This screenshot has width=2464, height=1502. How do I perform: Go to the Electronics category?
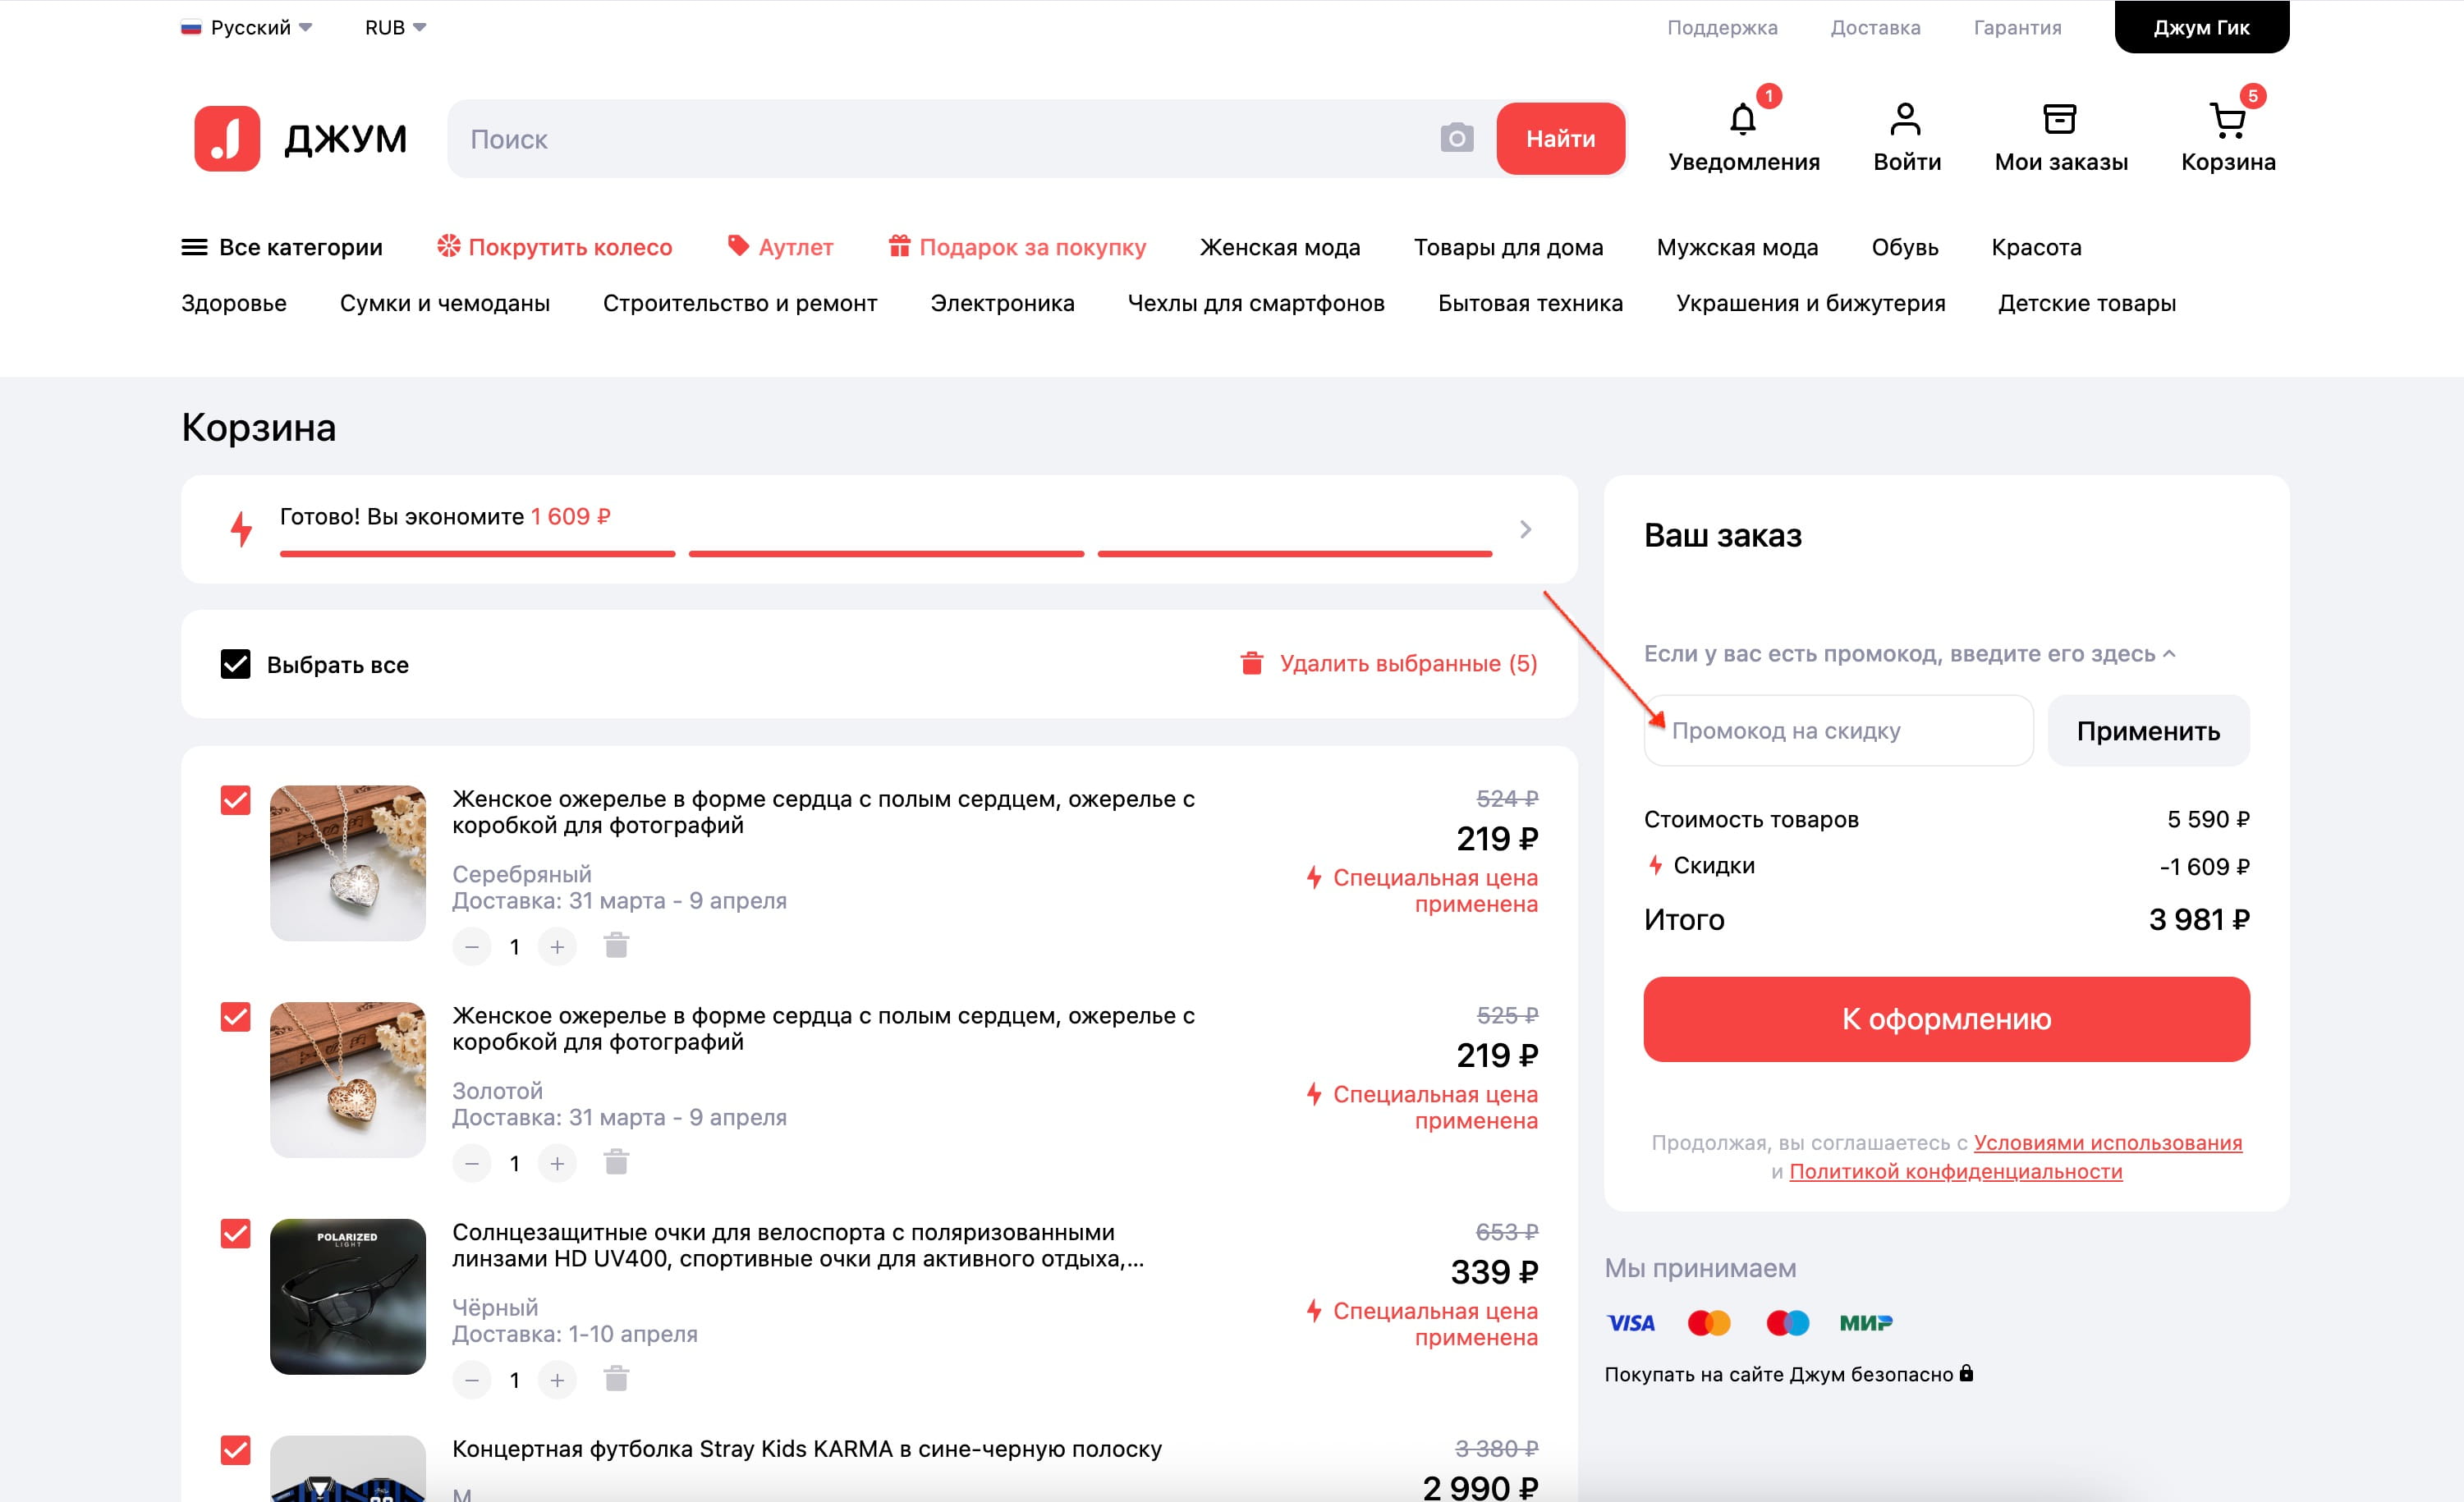(x=1002, y=303)
